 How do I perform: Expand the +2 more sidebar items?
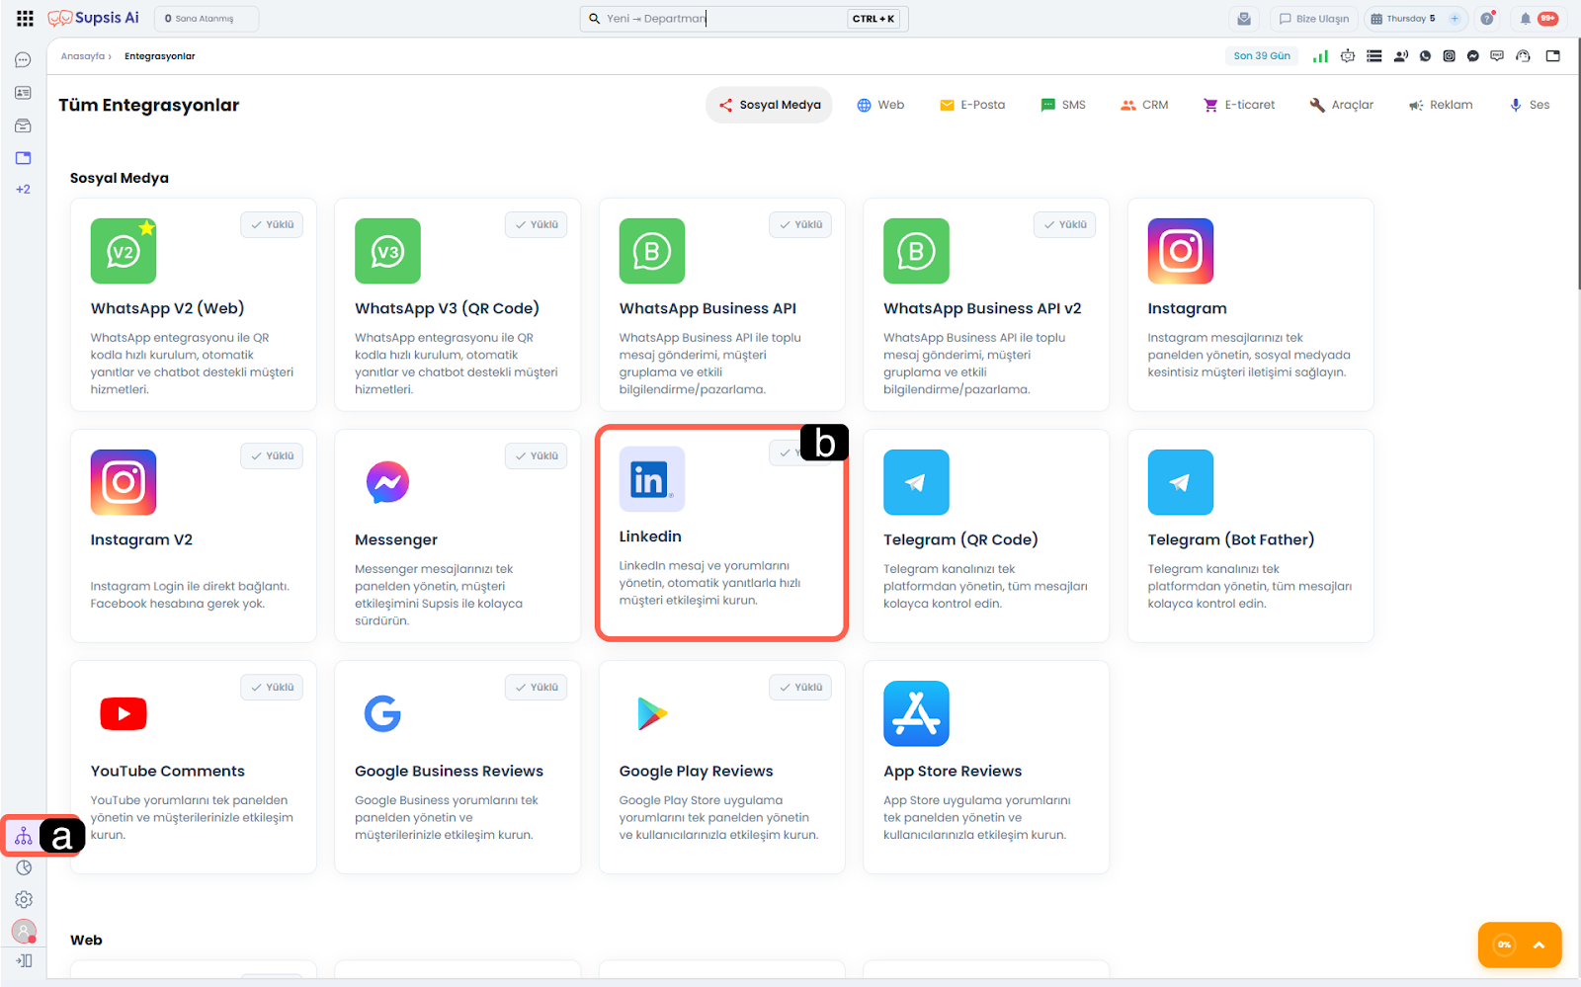[x=23, y=189]
